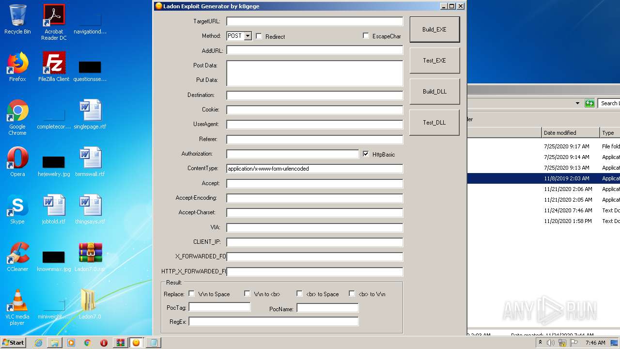620x349 pixels.
Task: Open the Ladon7.0 folder icon
Action: click(90, 304)
